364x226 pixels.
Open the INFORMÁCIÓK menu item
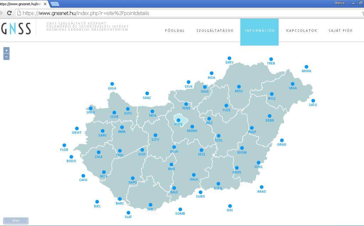pyautogui.click(x=259, y=32)
